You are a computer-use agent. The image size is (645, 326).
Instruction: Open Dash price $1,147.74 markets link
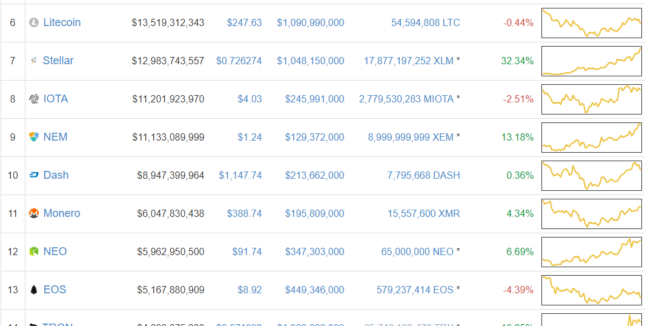pyautogui.click(x=240, y=175)
